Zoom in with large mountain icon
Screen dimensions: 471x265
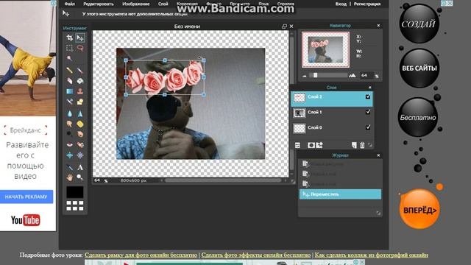coord(353,75)
